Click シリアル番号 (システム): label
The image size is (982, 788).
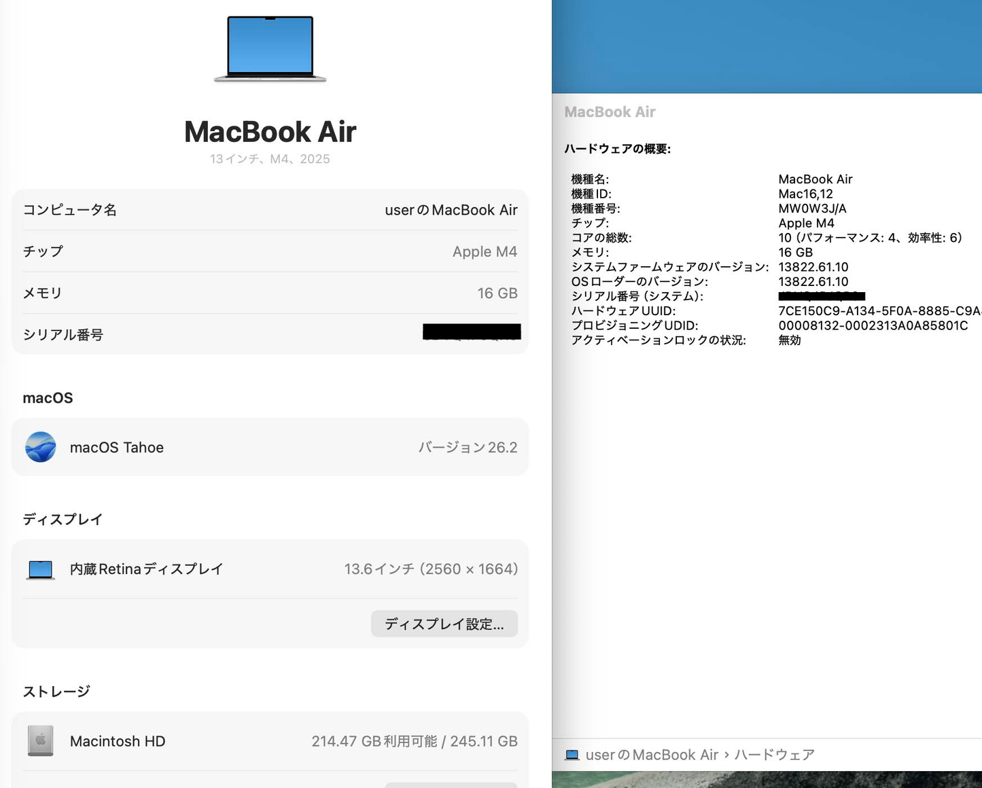pos(637,296)
